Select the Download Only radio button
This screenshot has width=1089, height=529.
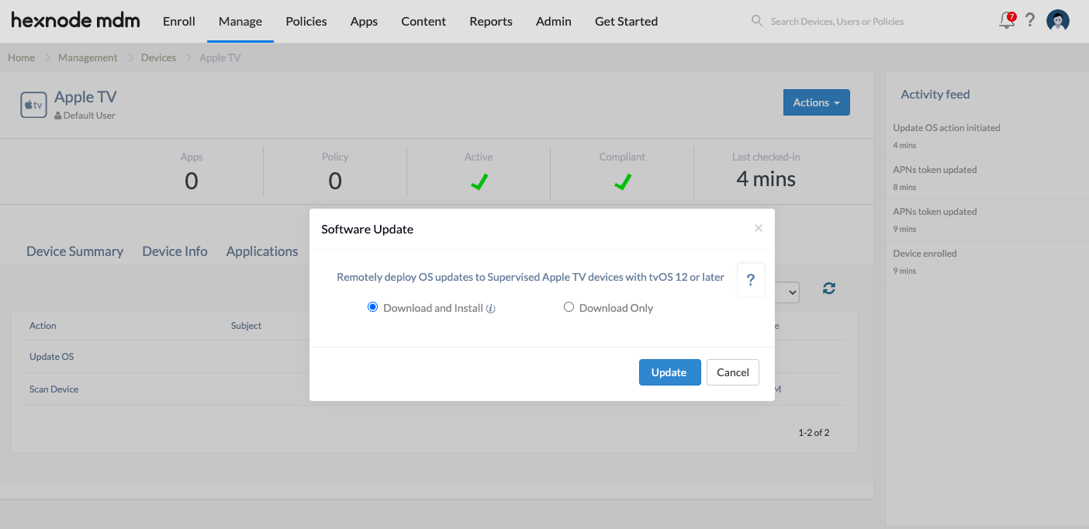[x=569, y=307]
